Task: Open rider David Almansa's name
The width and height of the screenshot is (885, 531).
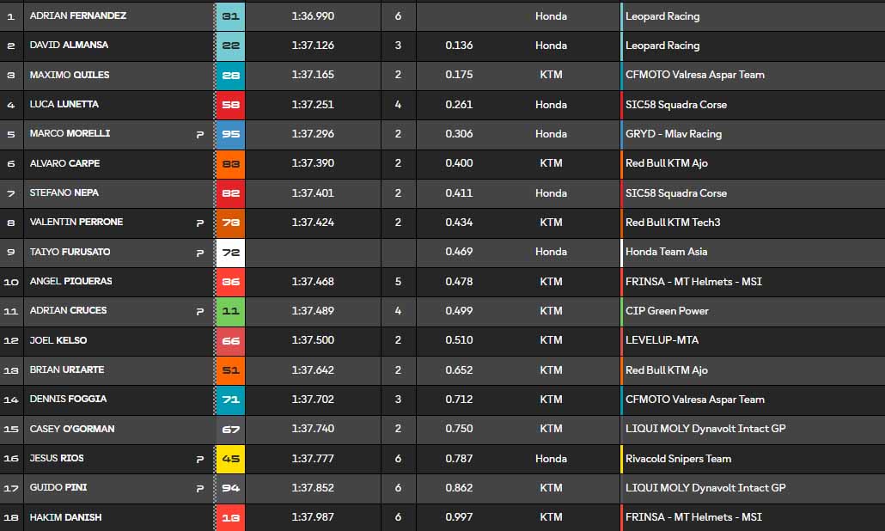Action: tap(69, 45)
